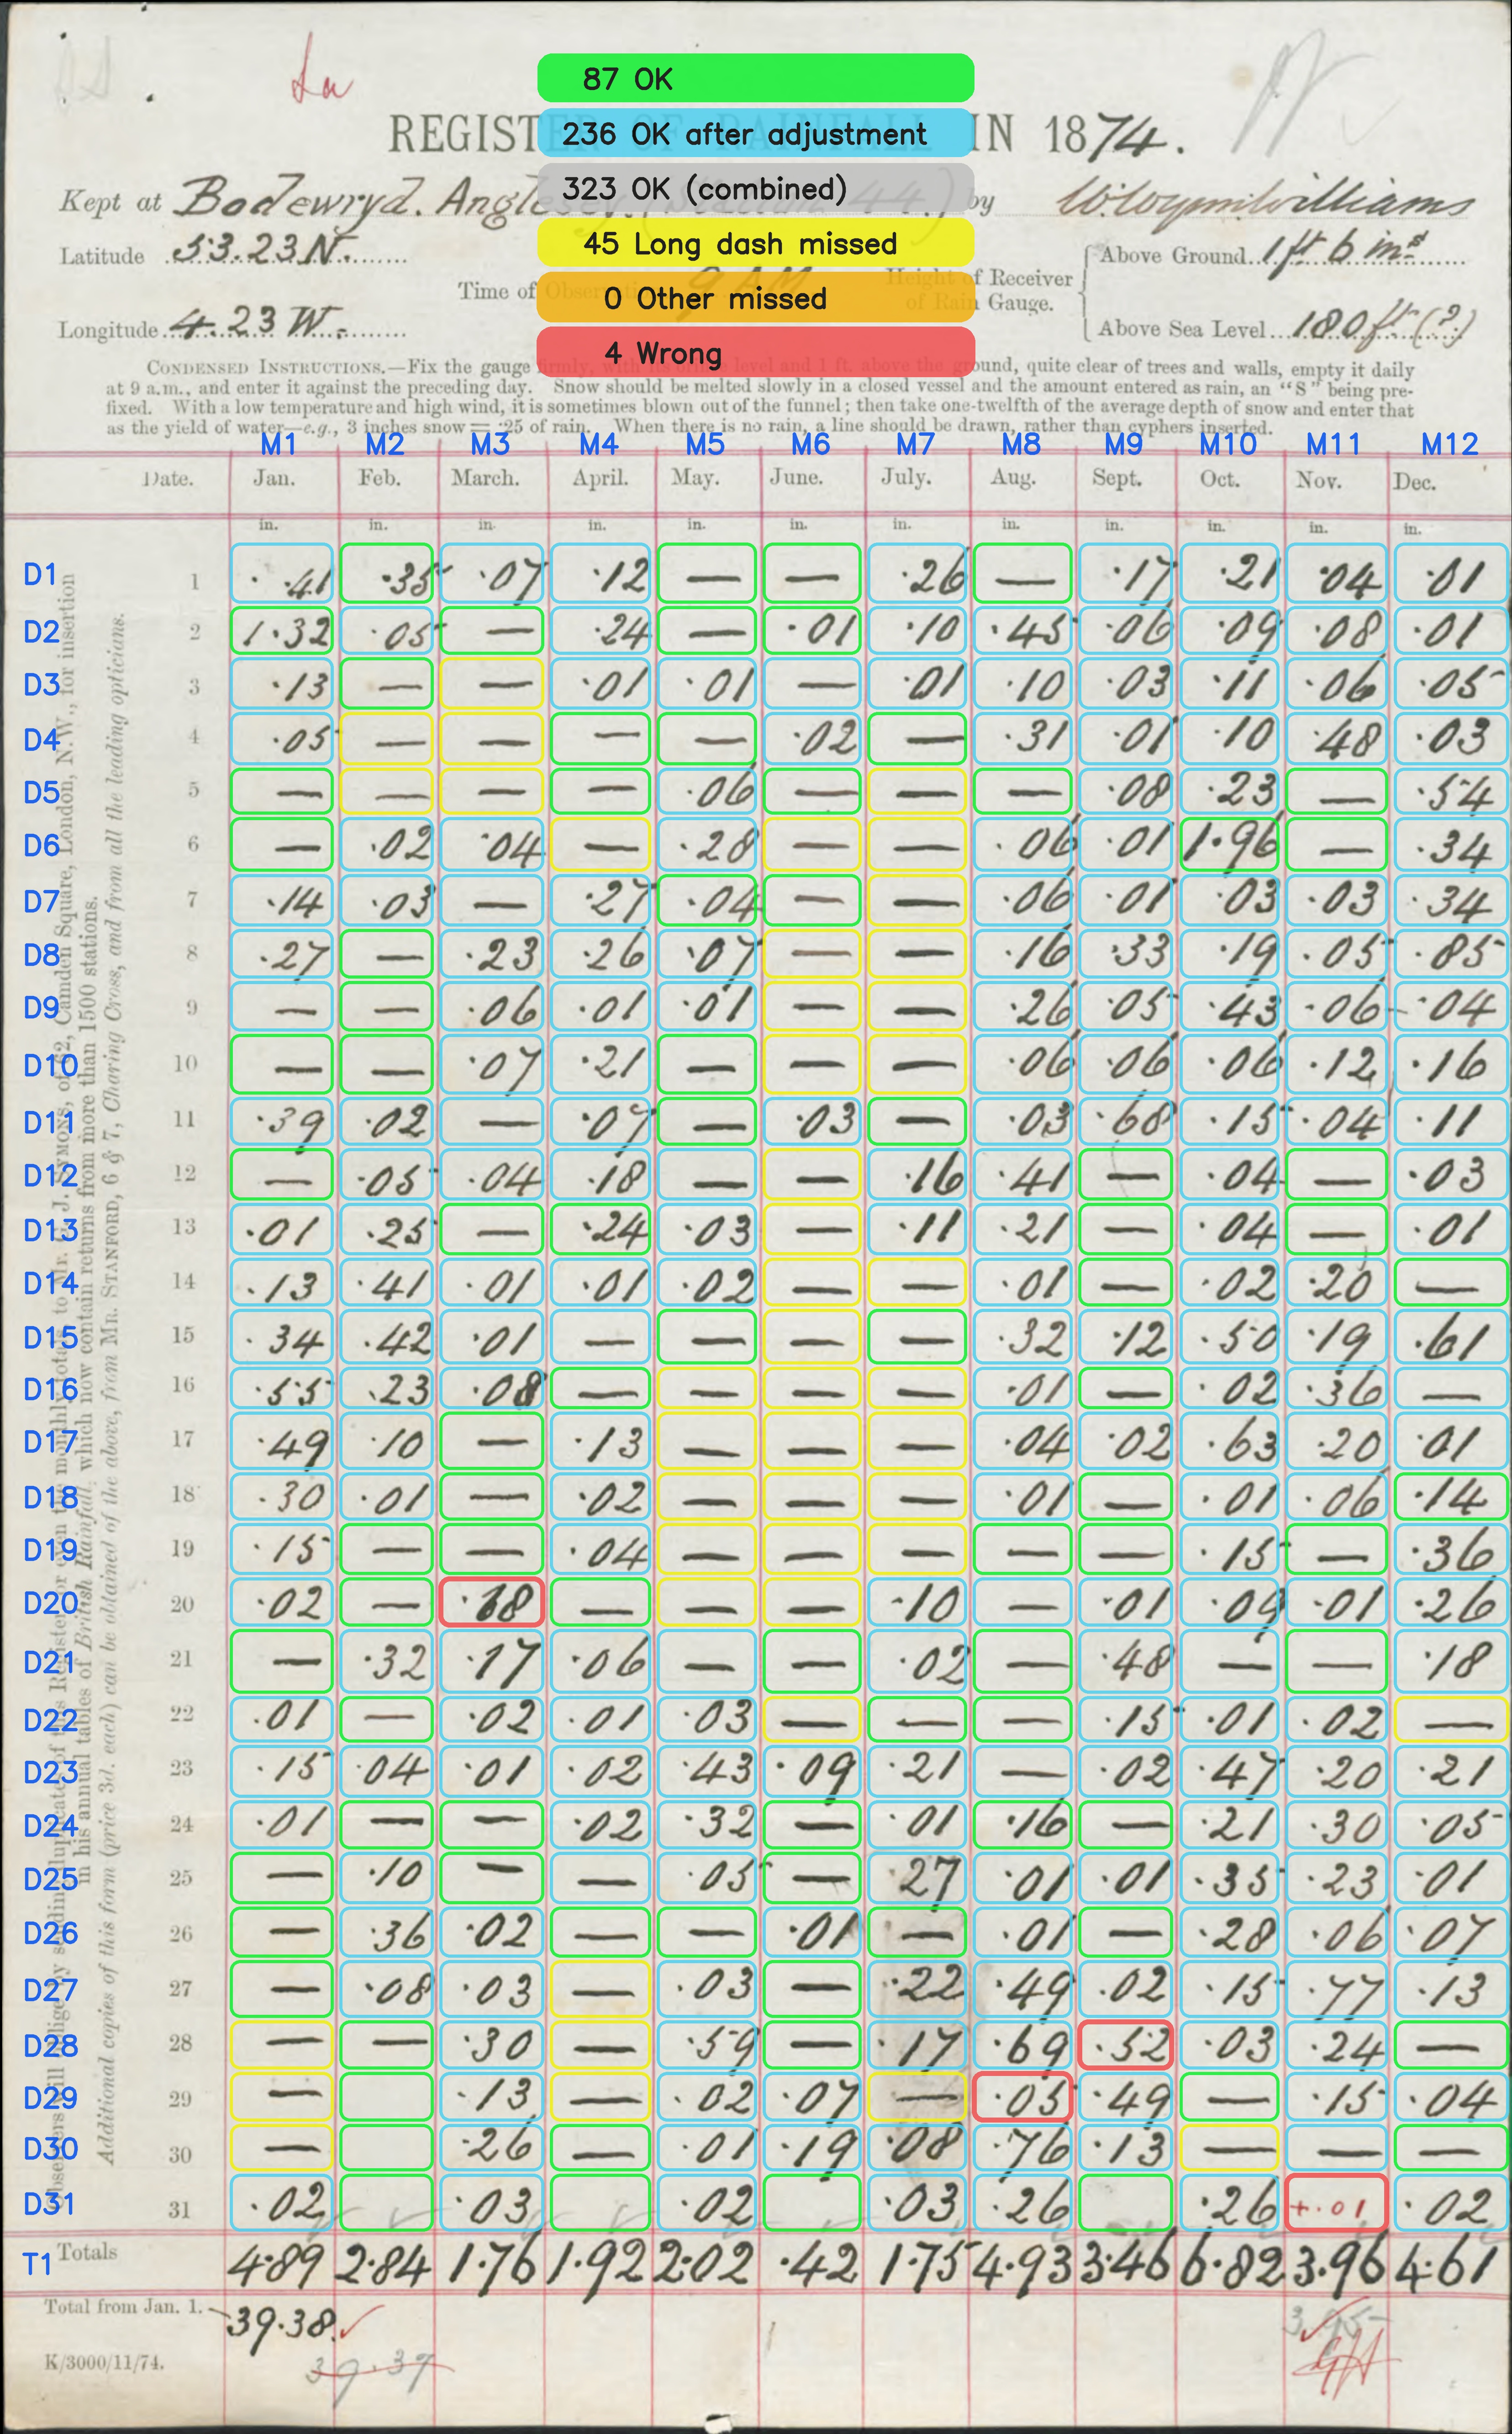Select the "Oct." month header
Image resolution: width=1512 pixels, height=2434 pixels.
(x=1220, y=479)
